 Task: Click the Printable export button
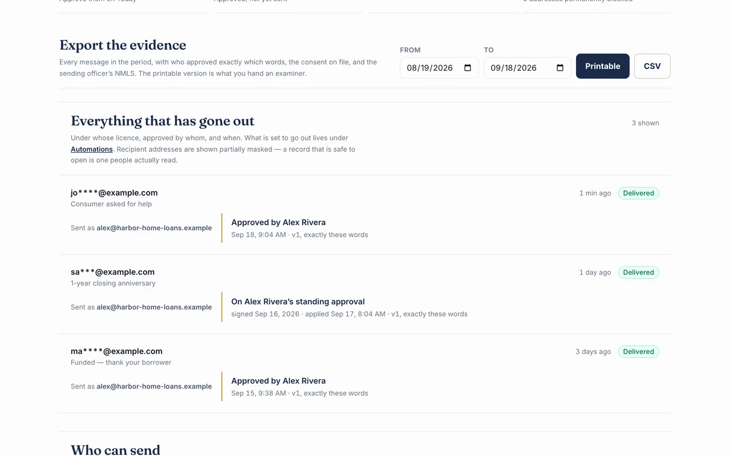(x=603, y=66)
